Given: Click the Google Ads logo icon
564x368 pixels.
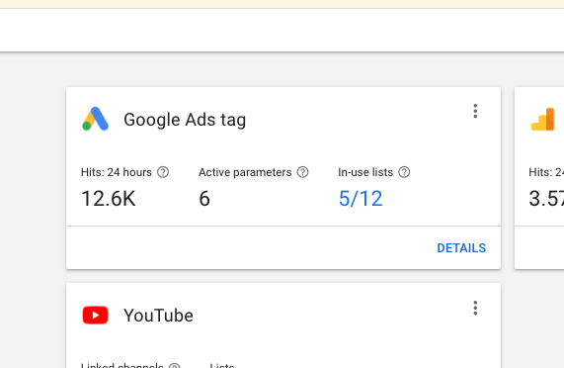Looking at the screenshot, I should 95,119.
